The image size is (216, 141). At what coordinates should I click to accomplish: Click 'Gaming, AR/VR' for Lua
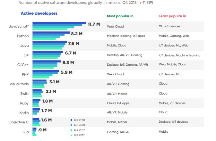[x=118, y=132]
